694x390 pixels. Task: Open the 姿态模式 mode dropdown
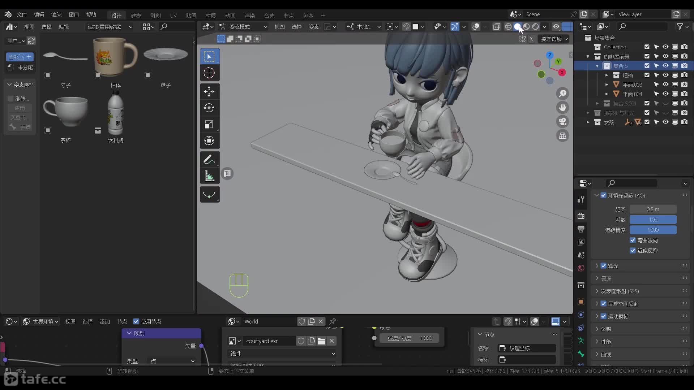coord(243,27)
